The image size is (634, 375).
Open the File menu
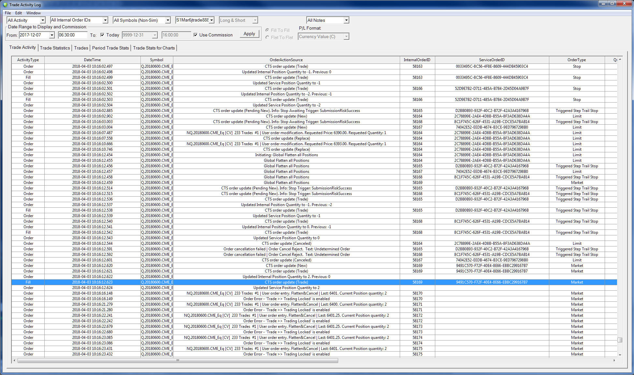[8, 13]
